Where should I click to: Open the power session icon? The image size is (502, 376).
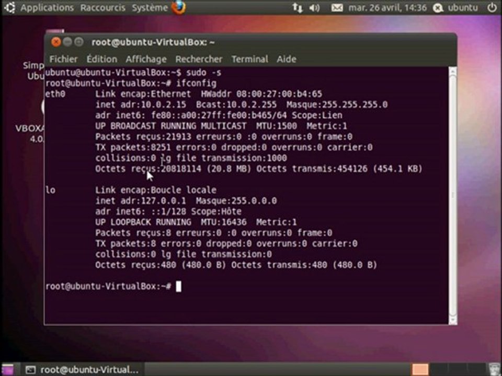click(493, 8)
